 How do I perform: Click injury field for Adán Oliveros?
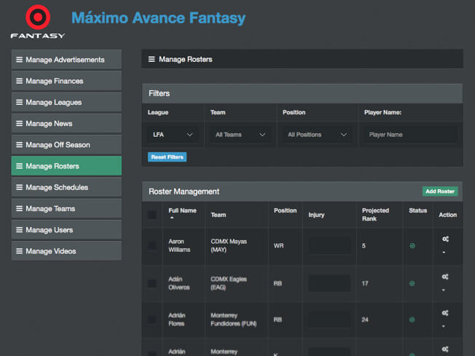329,283
